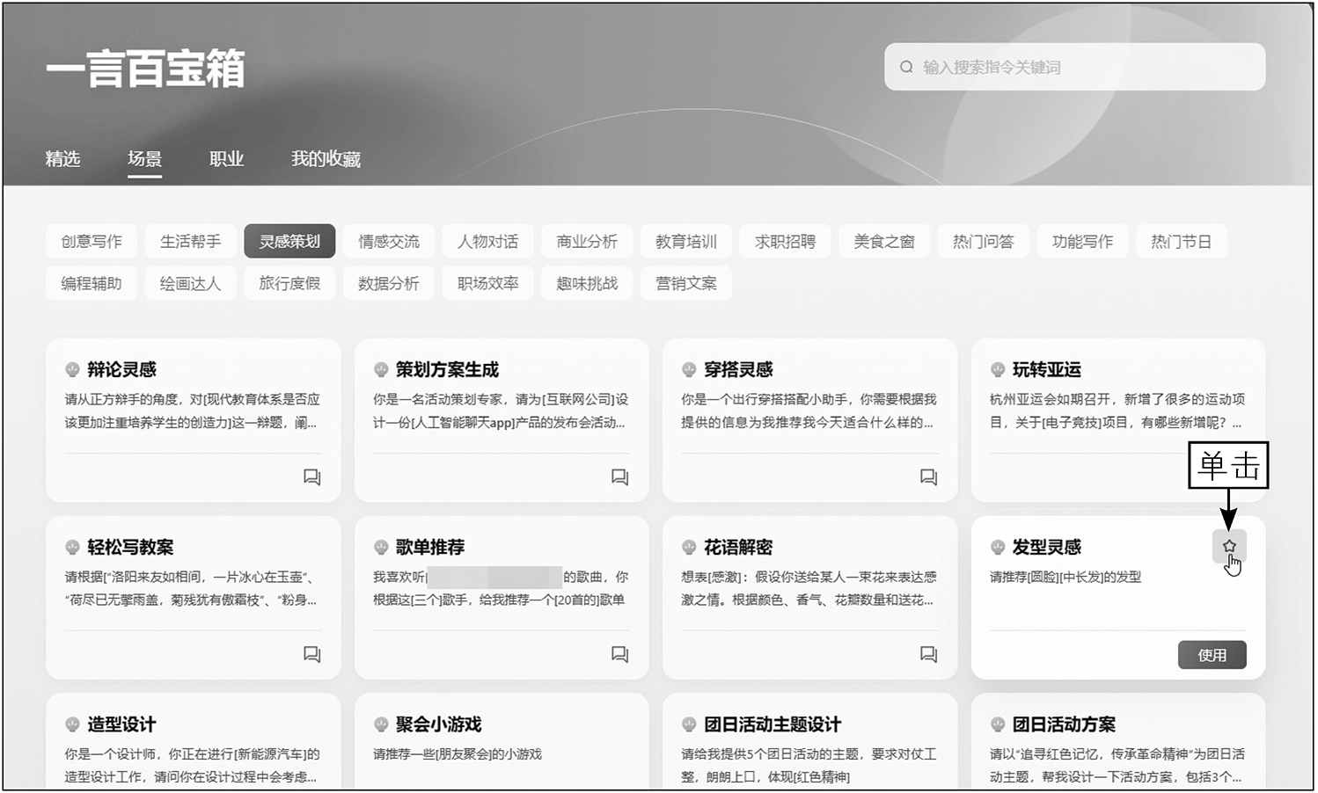Click the chat icon on 歌单推荐 card
This screenshot has width=1318, height=793.
tap(620, 654)
